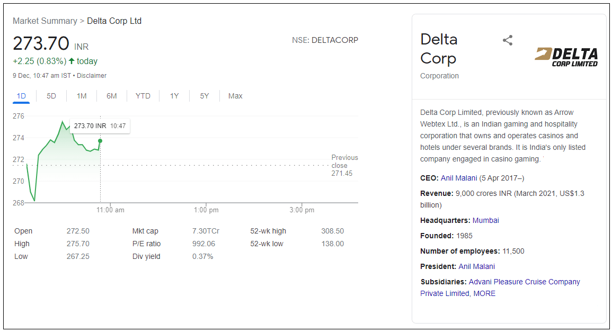
Task: Click the Founded: 1985 text
Action: 446,236
